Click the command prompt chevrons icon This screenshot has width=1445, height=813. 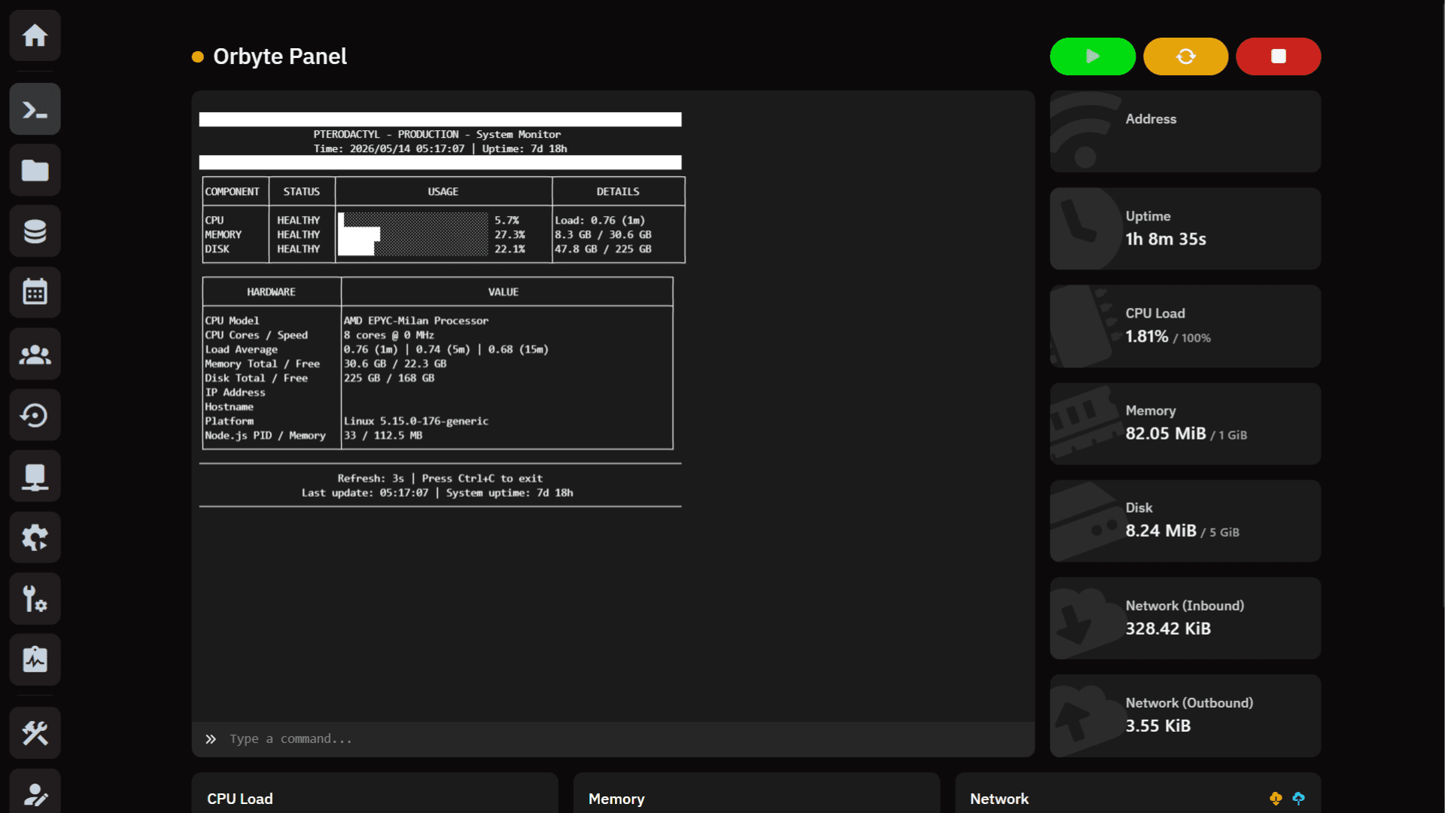[x=211, y=739]
